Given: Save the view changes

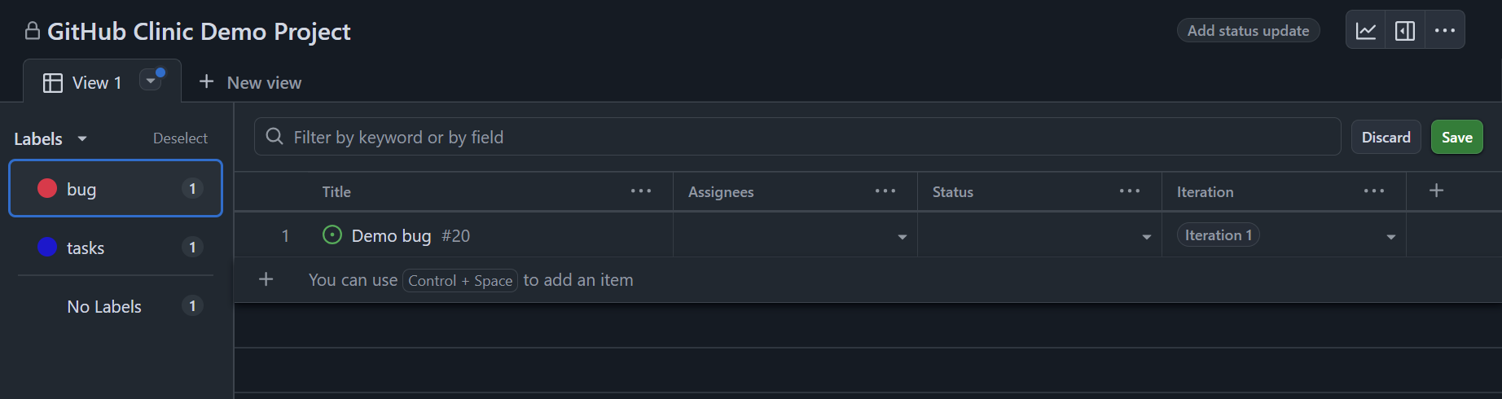Looking at the screenshot, I should click(1456, 138).
